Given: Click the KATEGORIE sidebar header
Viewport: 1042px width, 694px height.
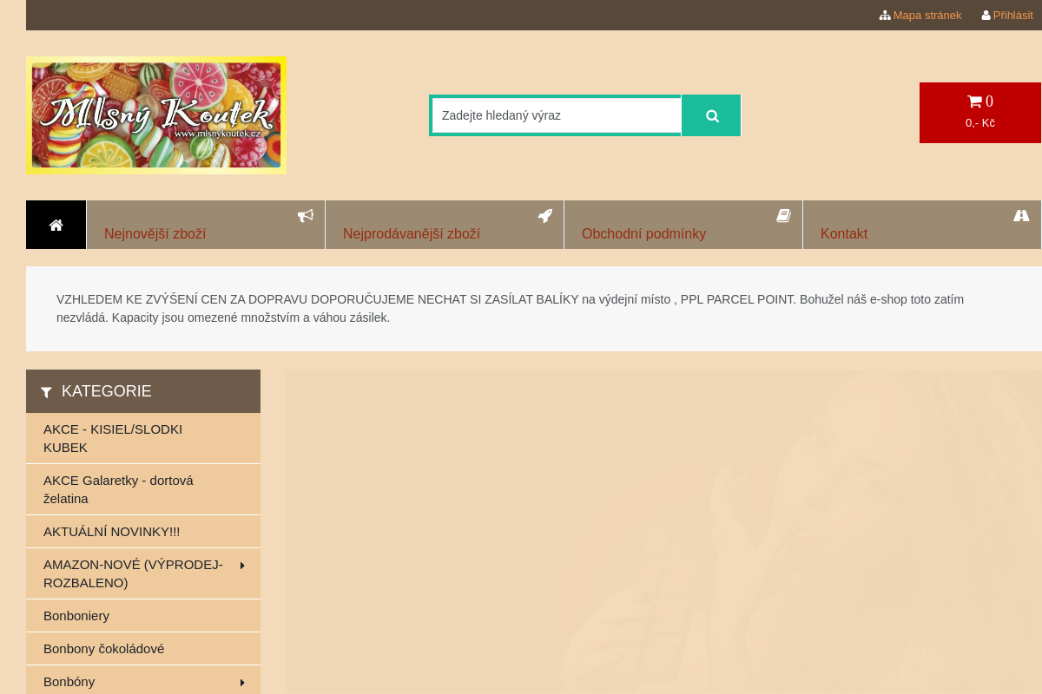Looking at the screenshot, I should click(143, 391).
